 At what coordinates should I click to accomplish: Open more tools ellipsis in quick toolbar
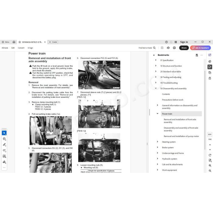[4, 167]
